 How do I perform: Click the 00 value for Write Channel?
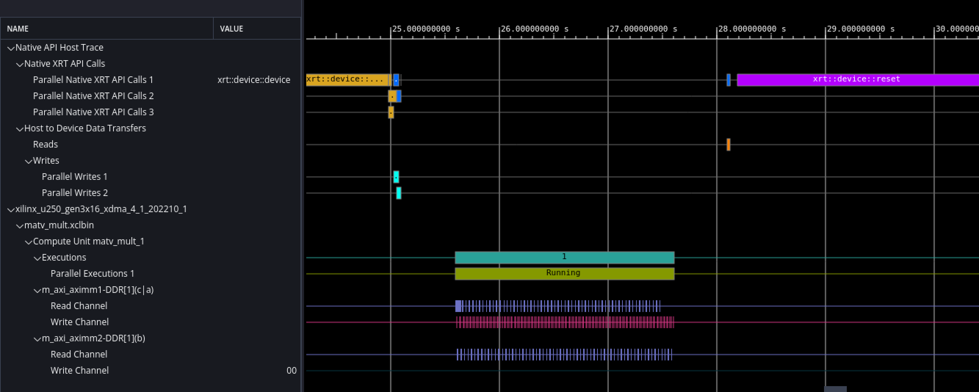coord(292,370)
